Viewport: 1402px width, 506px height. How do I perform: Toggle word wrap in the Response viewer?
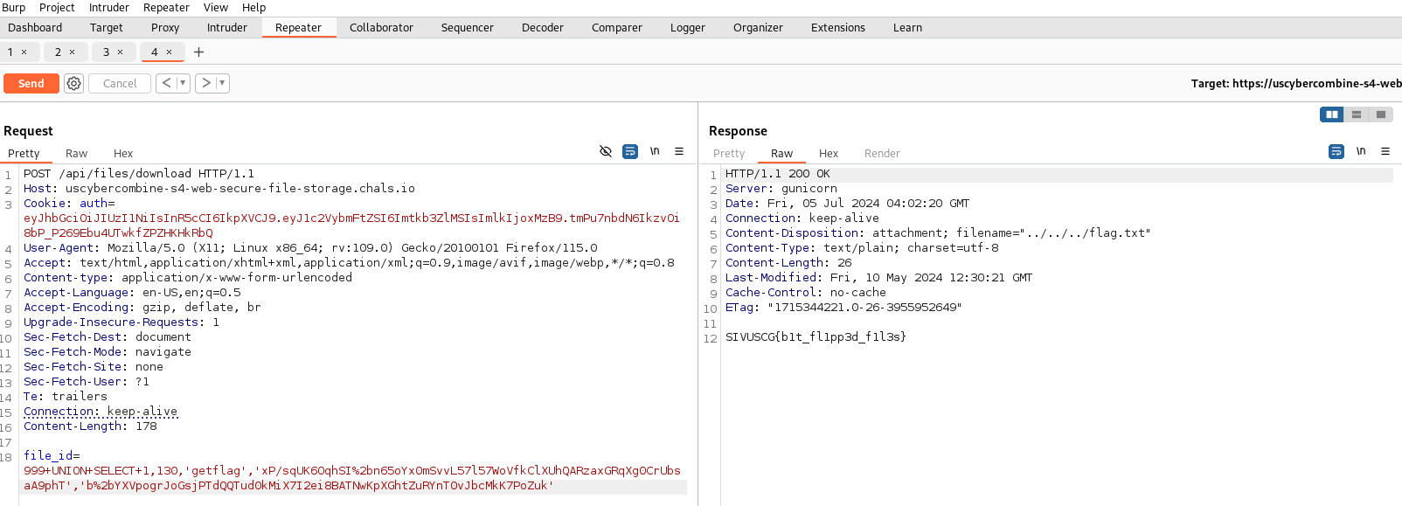tap(1336, 151)
